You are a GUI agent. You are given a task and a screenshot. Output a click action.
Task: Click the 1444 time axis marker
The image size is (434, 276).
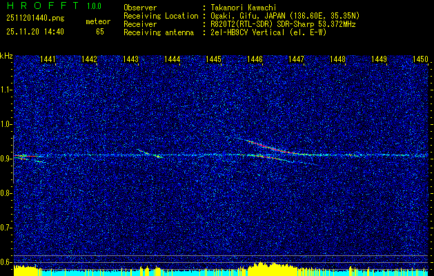pyautogui.click(x=172, y=59)
